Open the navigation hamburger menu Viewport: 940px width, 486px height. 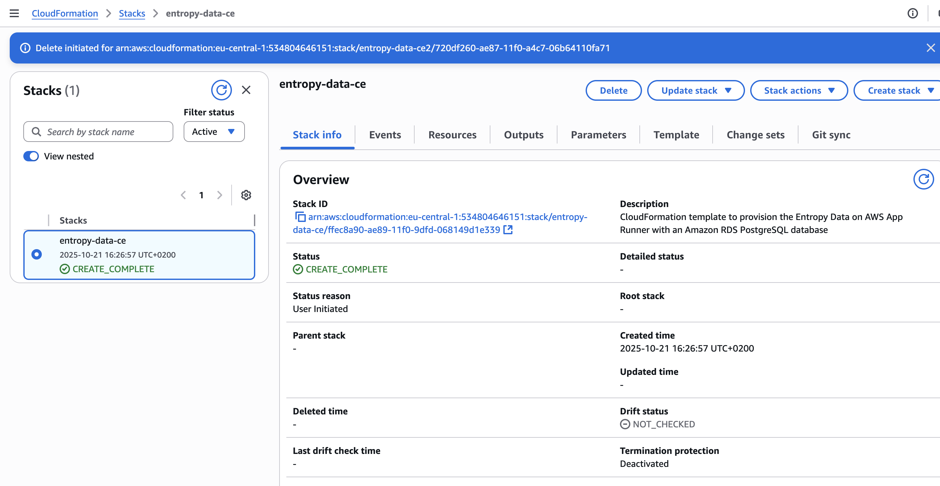tap(14, 13)
